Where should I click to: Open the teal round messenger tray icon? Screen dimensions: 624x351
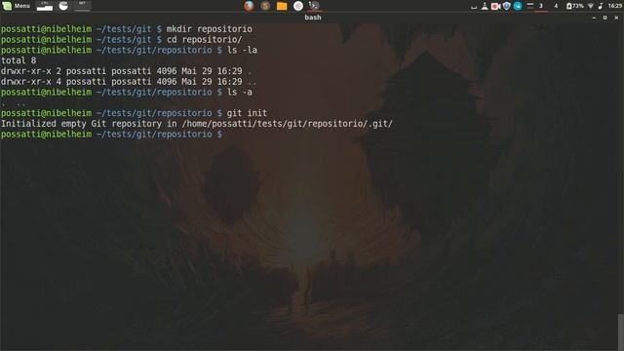[x=518, y=6]
